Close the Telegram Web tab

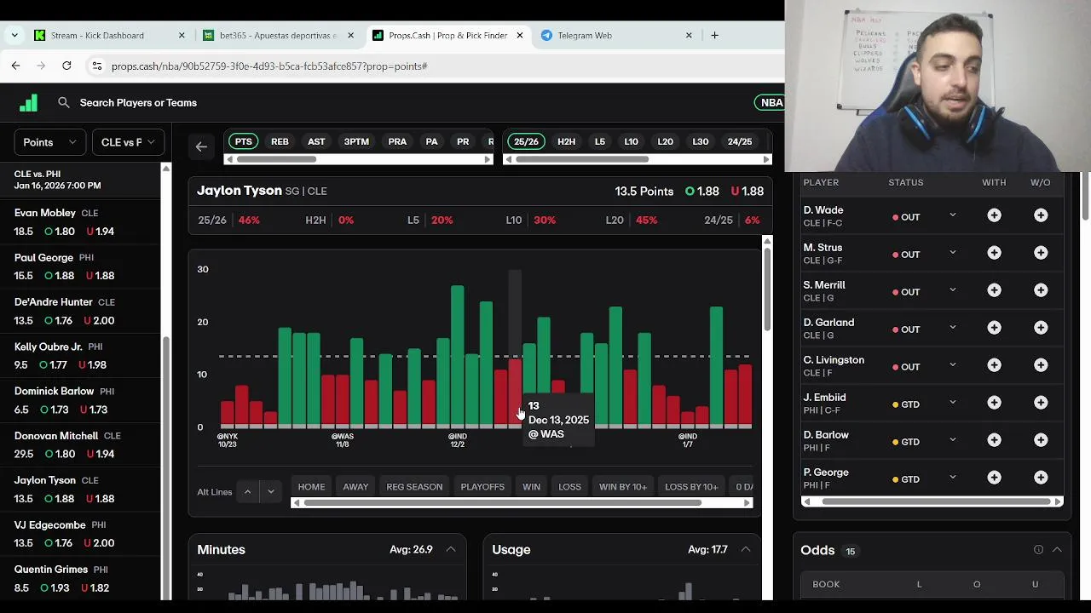click(x=689, y=35)
